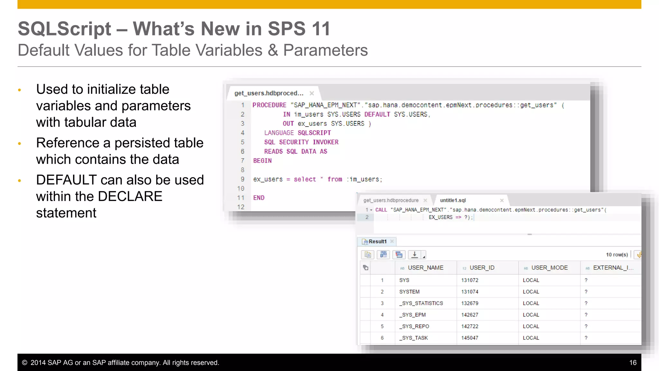Click the USER_NAME column header
Viewport: 659px width, 371px height.
coord(426,268)
